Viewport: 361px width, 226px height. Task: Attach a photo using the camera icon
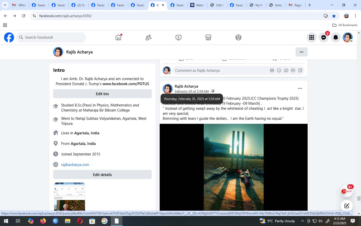(x=286, y=70)
